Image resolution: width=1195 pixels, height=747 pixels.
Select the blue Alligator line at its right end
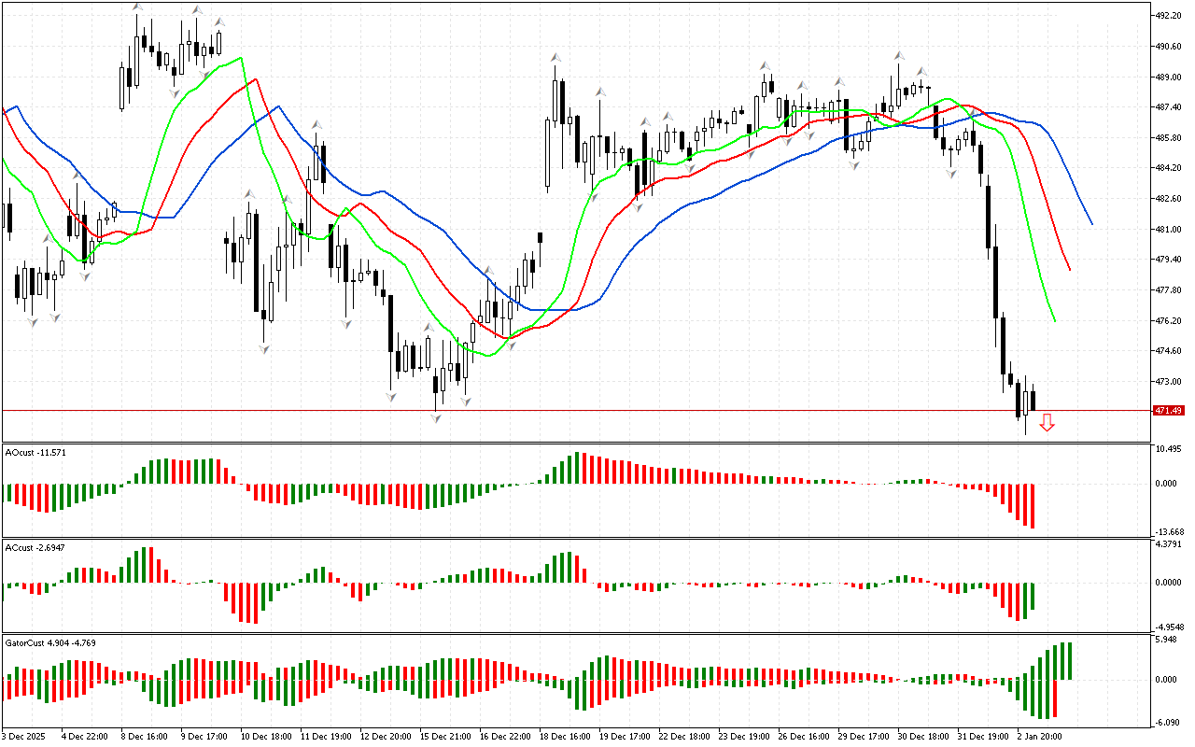[1091, 223]
